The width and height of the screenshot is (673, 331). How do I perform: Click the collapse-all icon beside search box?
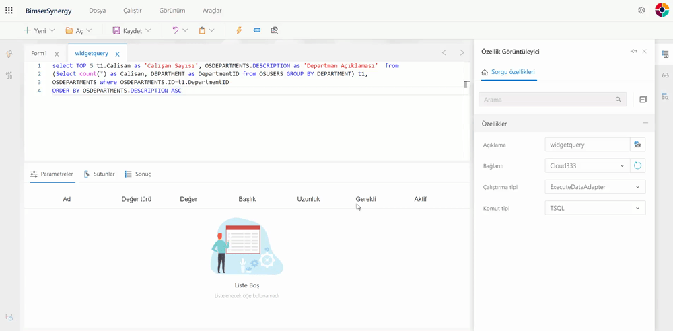(x=643, y=100)
